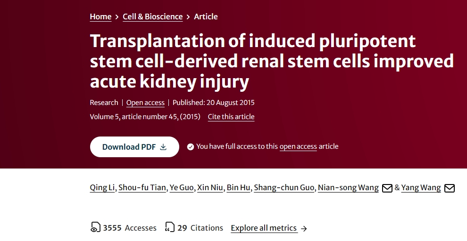Open author Shou-fu Tian's details
This screenshot has height=241, width=467.
point(142,188)
